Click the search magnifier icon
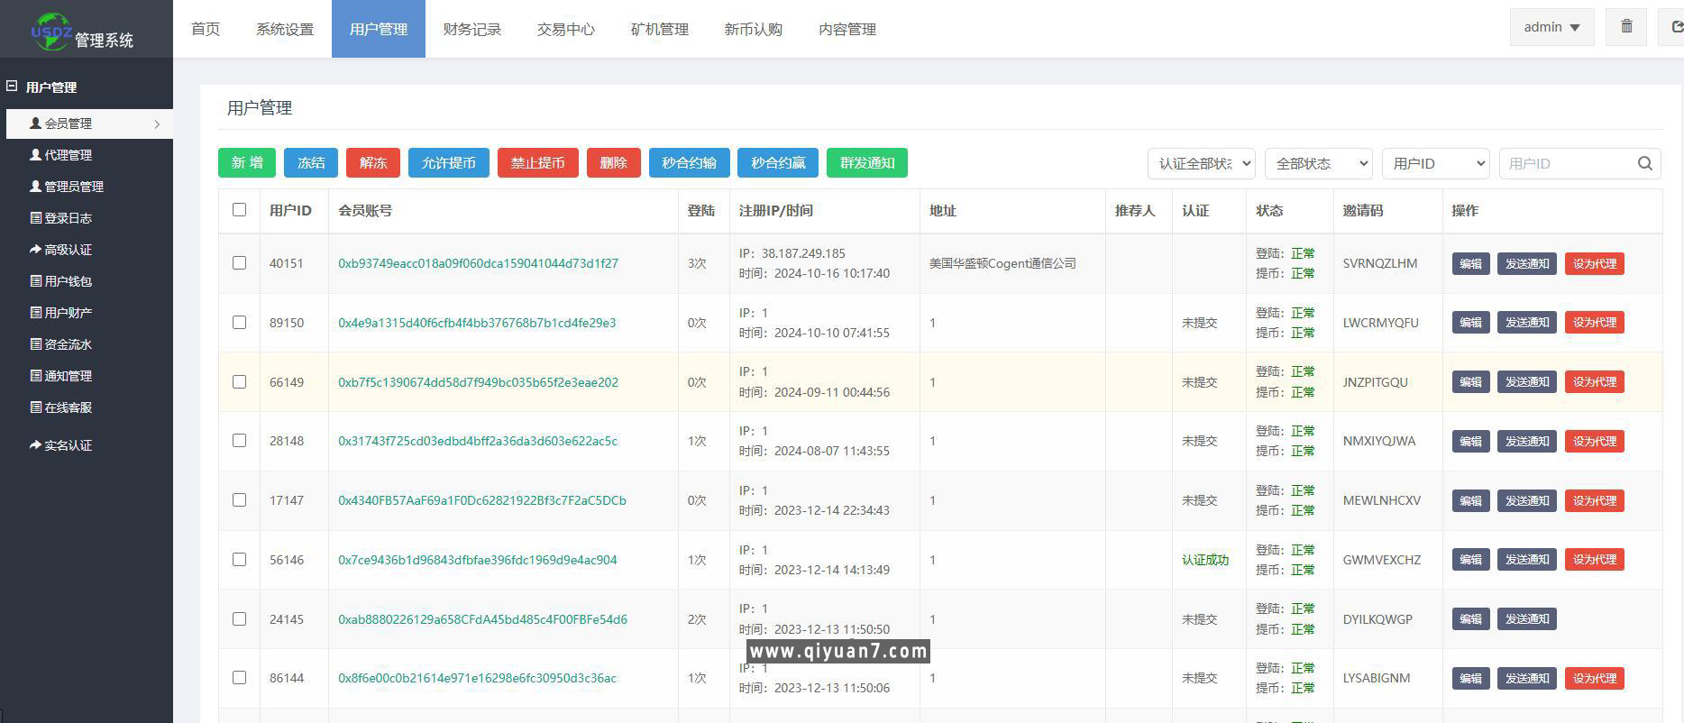Screen dimensions: 1684x723 point(1644,163)
